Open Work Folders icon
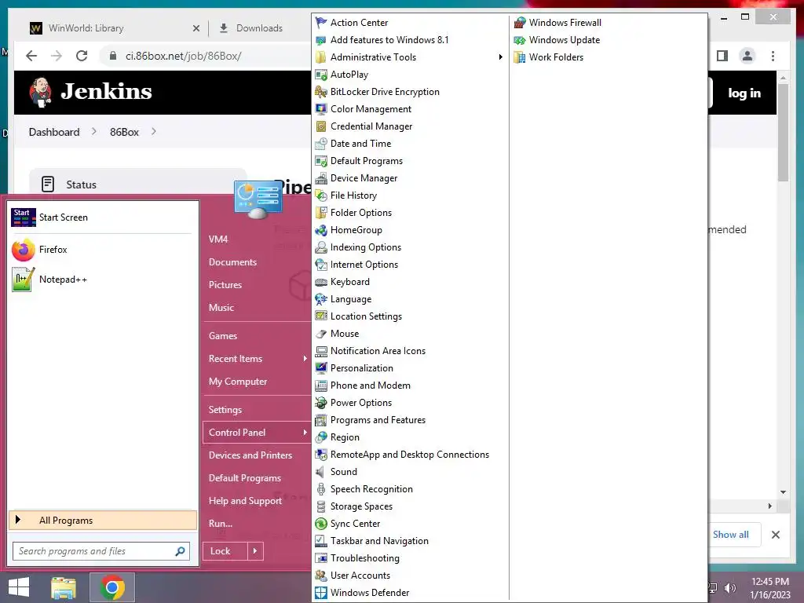This screenshot has height=603, width=804. [x=520, y=57]
